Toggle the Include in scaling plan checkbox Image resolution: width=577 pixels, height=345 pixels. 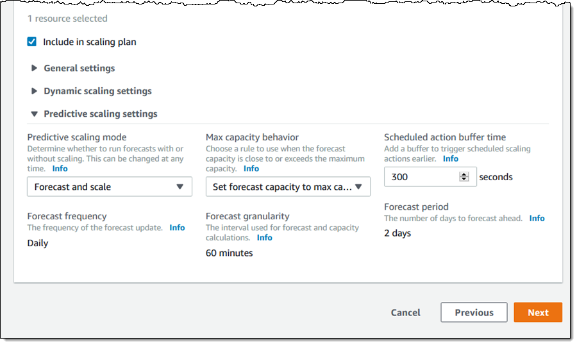pyautogui.click(x=32, y=42)
